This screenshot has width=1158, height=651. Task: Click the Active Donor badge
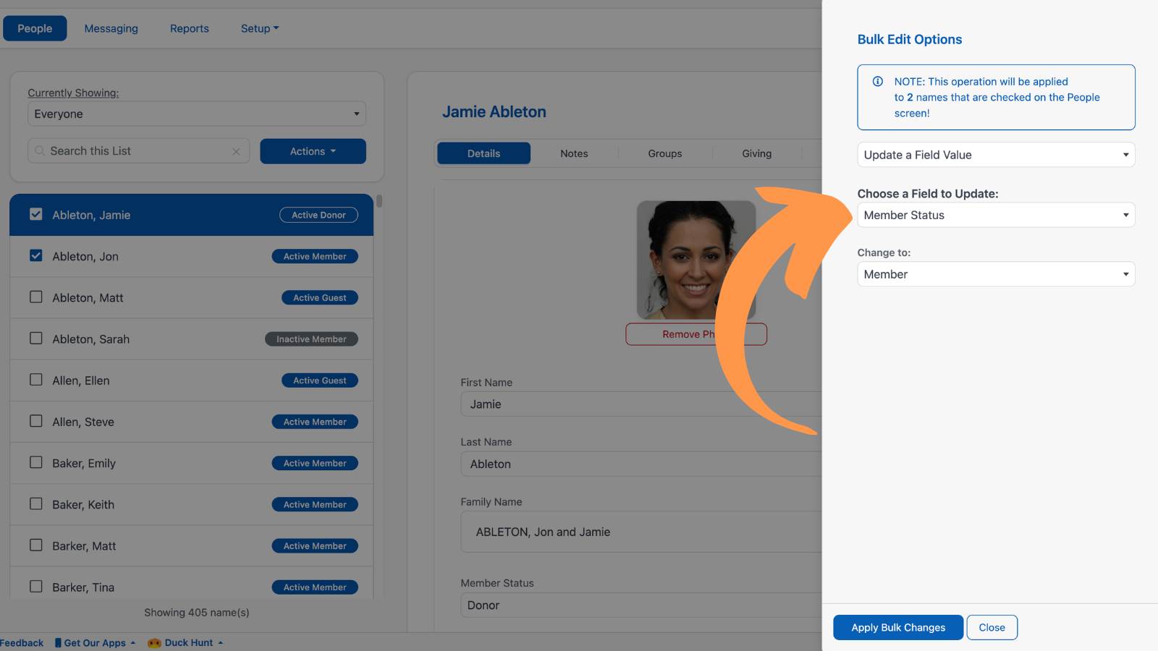tap(318, 215)
